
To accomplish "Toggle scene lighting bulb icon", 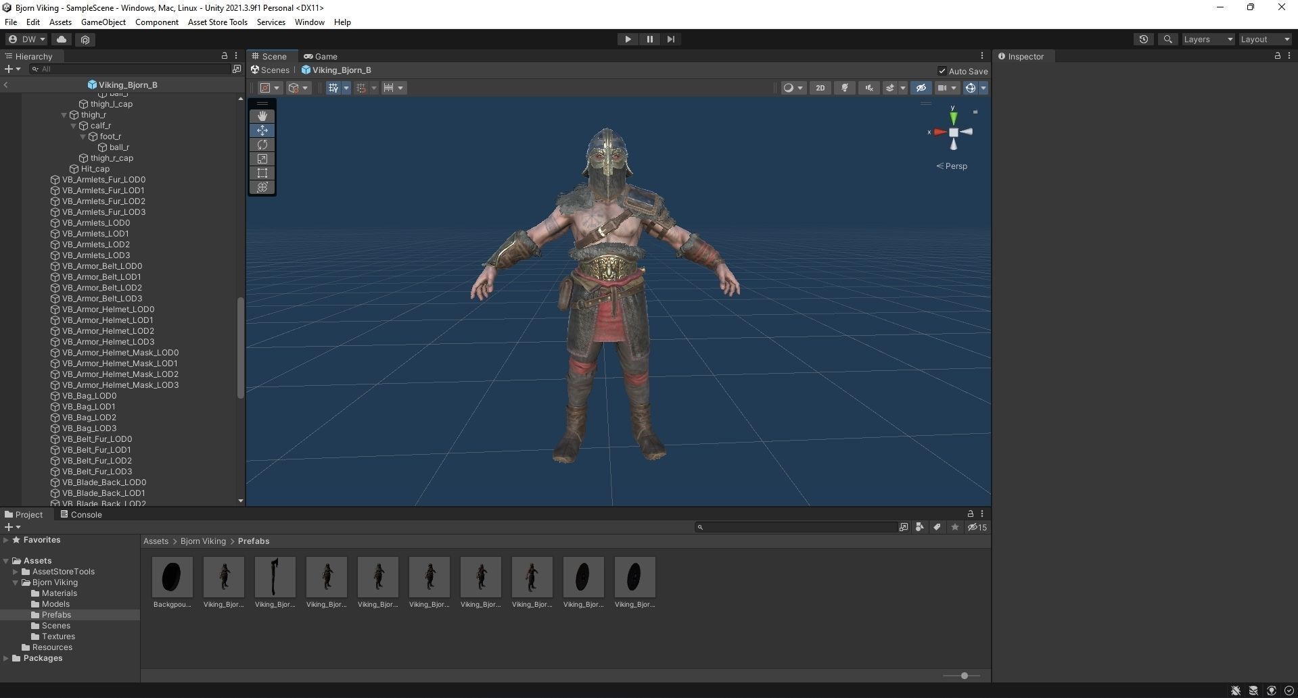I will tap(845, 88).
